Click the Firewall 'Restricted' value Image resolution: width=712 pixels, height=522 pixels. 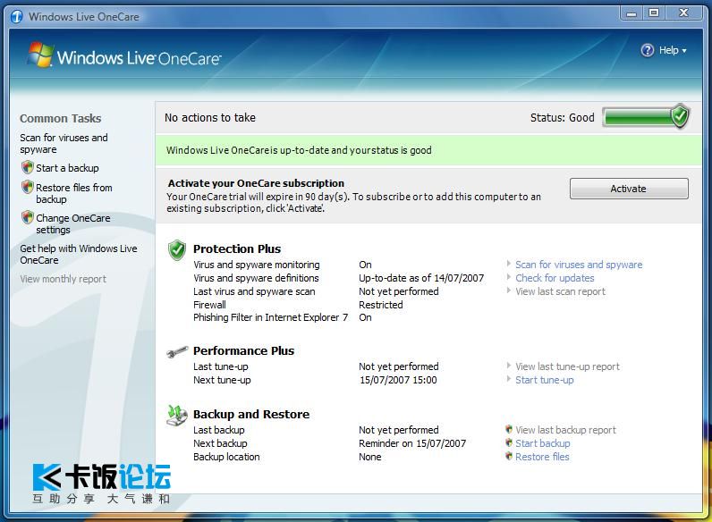coord(380,305)
